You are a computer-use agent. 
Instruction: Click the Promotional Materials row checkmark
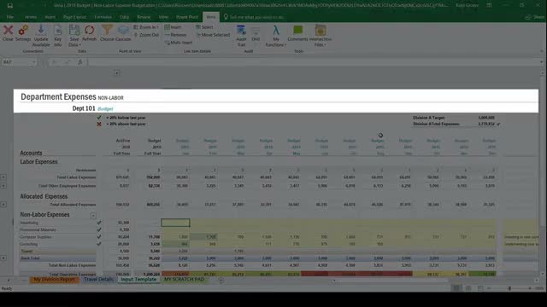(x=99, y=229)
